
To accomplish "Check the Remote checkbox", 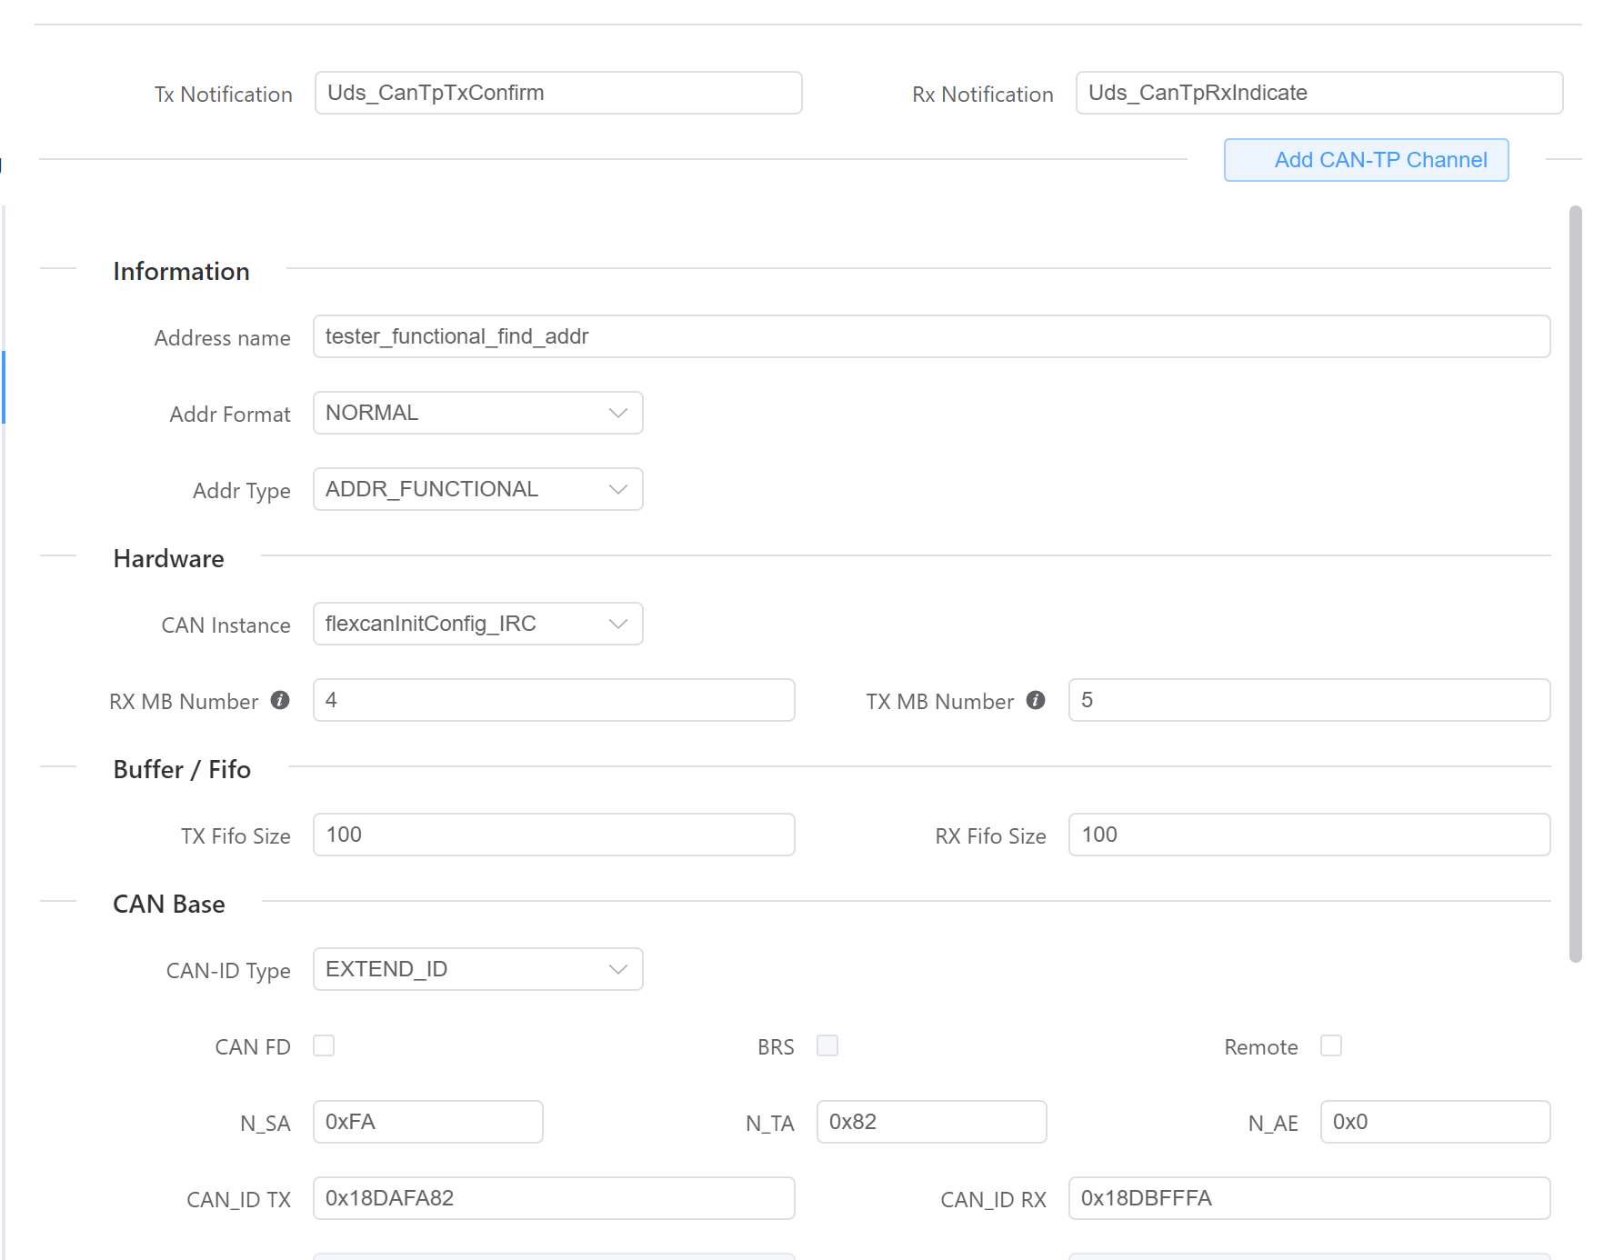I will pyautogui.click(x=1330, y=1045).
